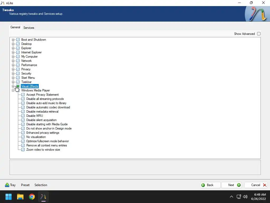Image resolution: width=270 pixels, height=203 pixels.
Task: Open the Selection menu
Action: tap(41, 185)
